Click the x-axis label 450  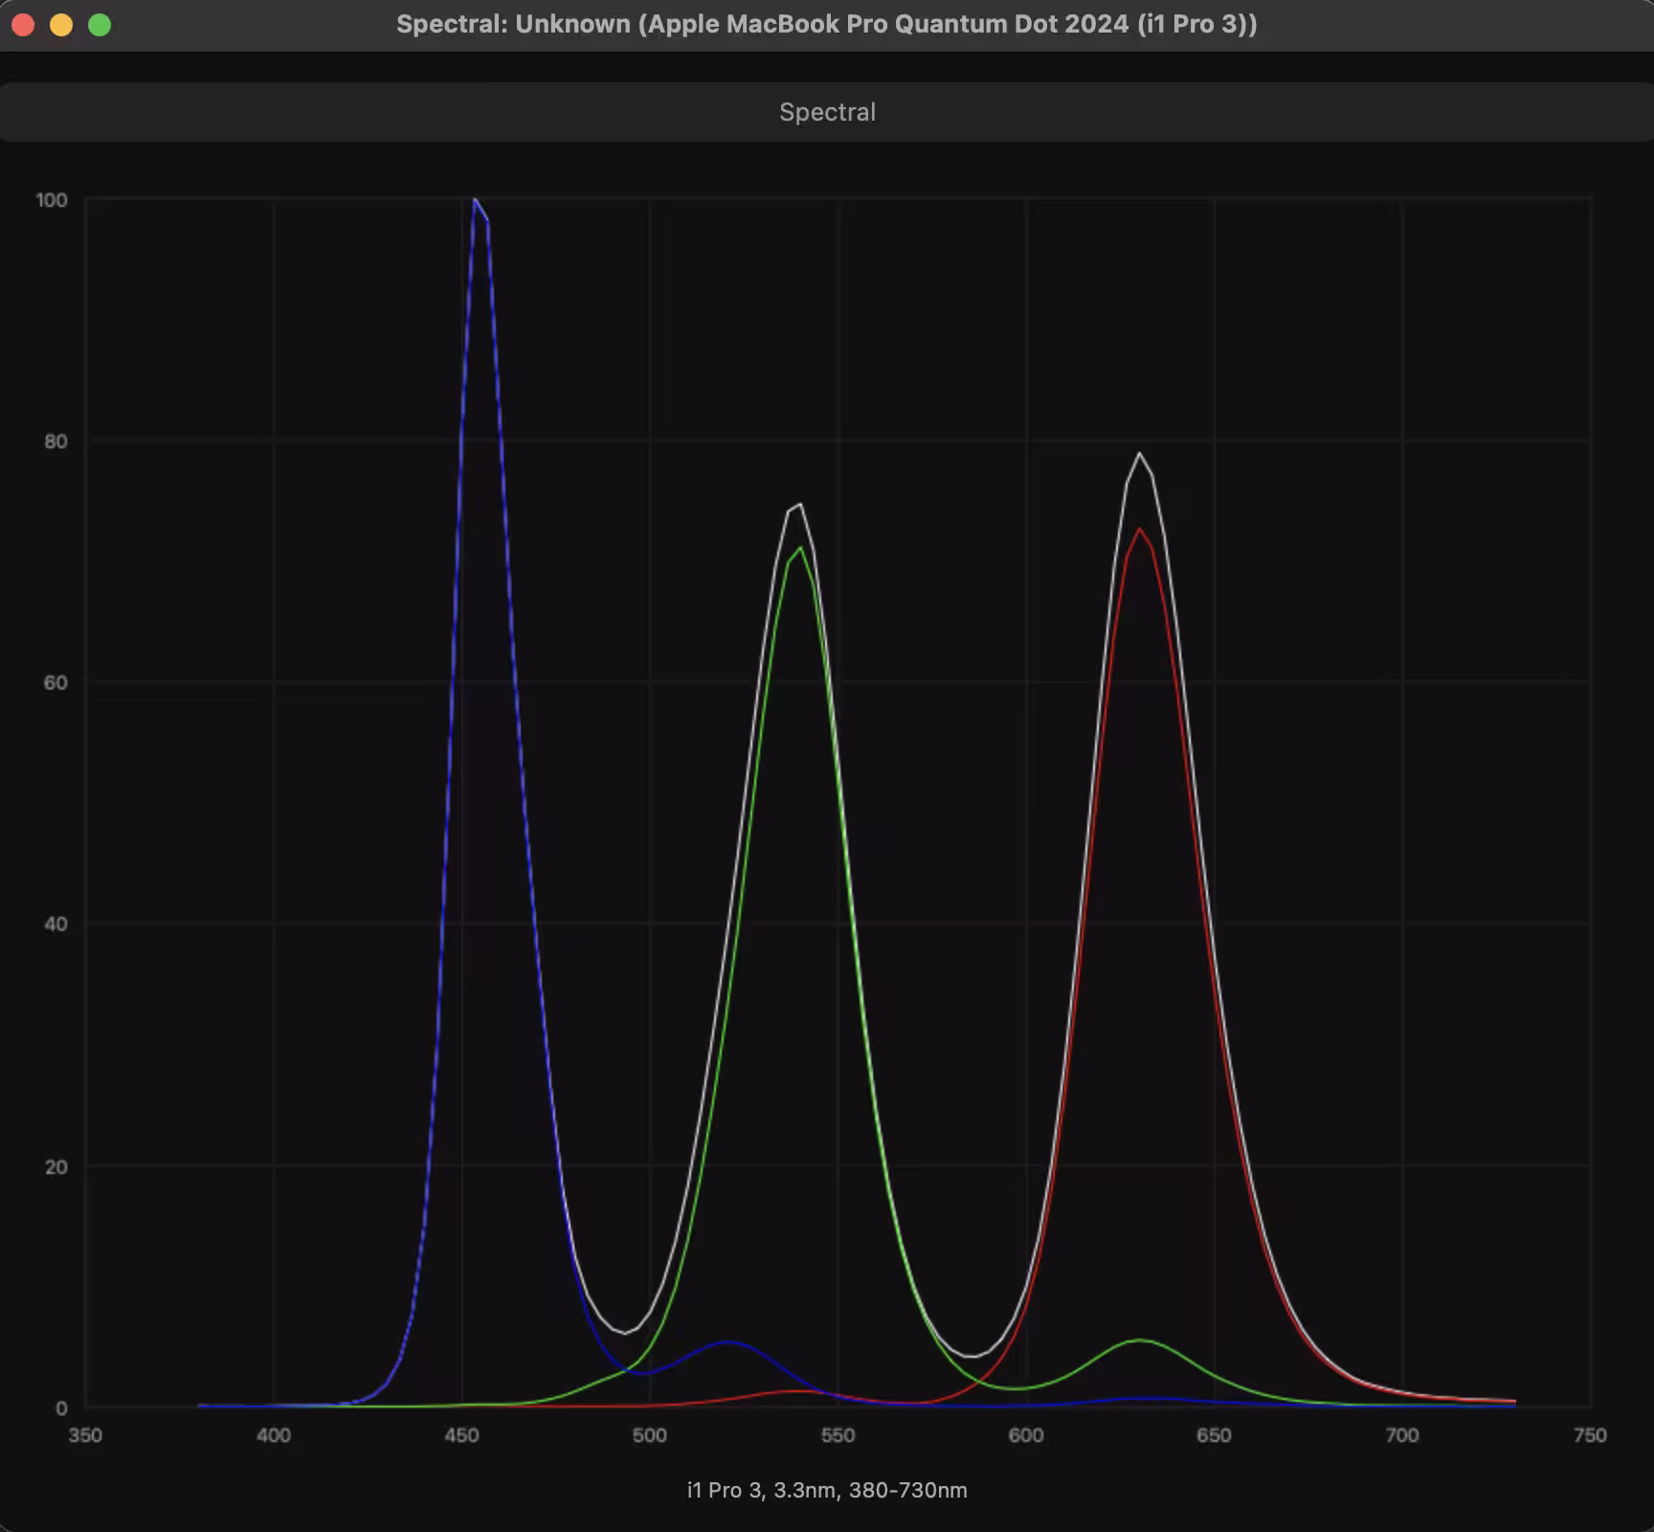pyautogui.click(x=461, y=1435)
